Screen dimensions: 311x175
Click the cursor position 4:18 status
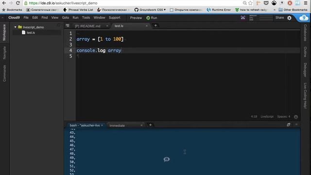pos(254,117)
